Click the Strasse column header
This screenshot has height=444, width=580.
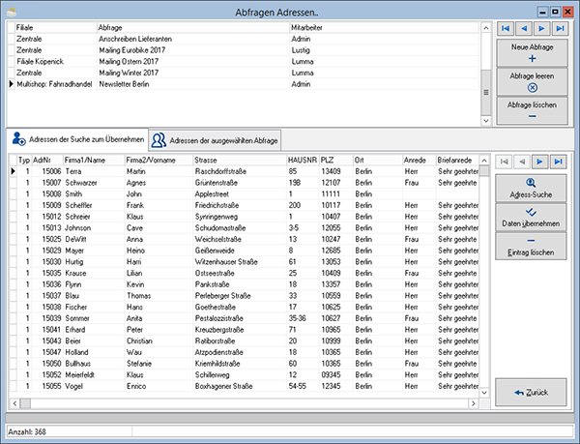[240, 161]
